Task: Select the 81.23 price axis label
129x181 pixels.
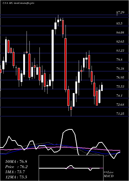Action: click(120, 51)
